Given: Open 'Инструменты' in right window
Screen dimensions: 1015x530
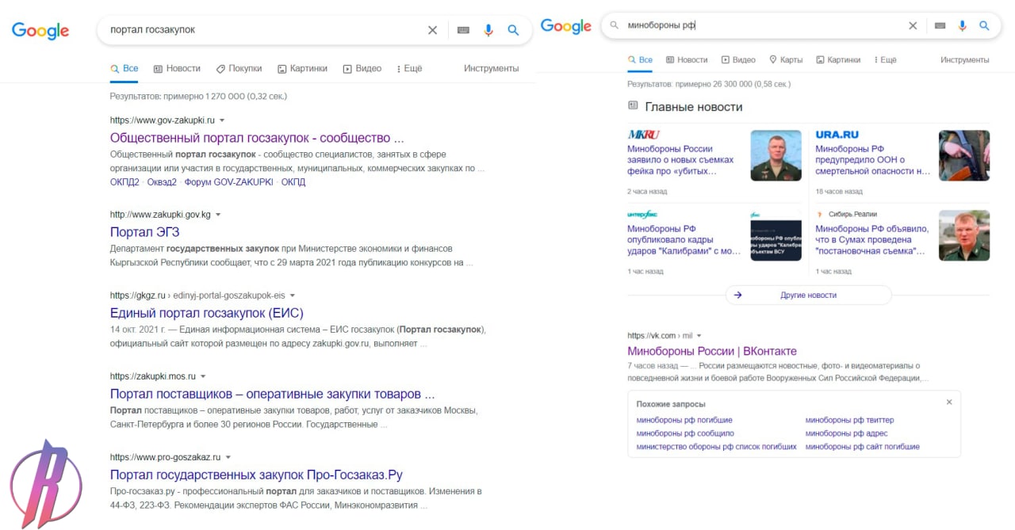Looking at the screenshot, I should point(964,59).
